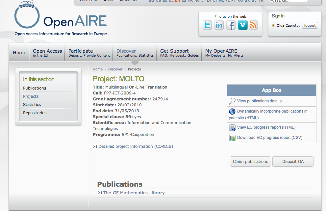
Task: Select Publications in the section sidebar
Action: (x=35, y=88)
